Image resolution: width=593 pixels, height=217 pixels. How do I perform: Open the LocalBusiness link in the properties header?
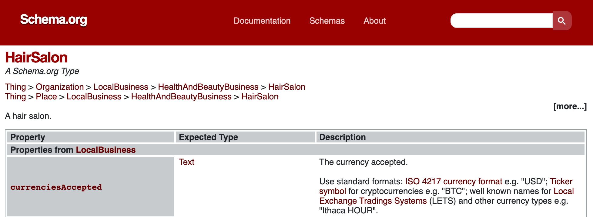(x=106, y=150)
